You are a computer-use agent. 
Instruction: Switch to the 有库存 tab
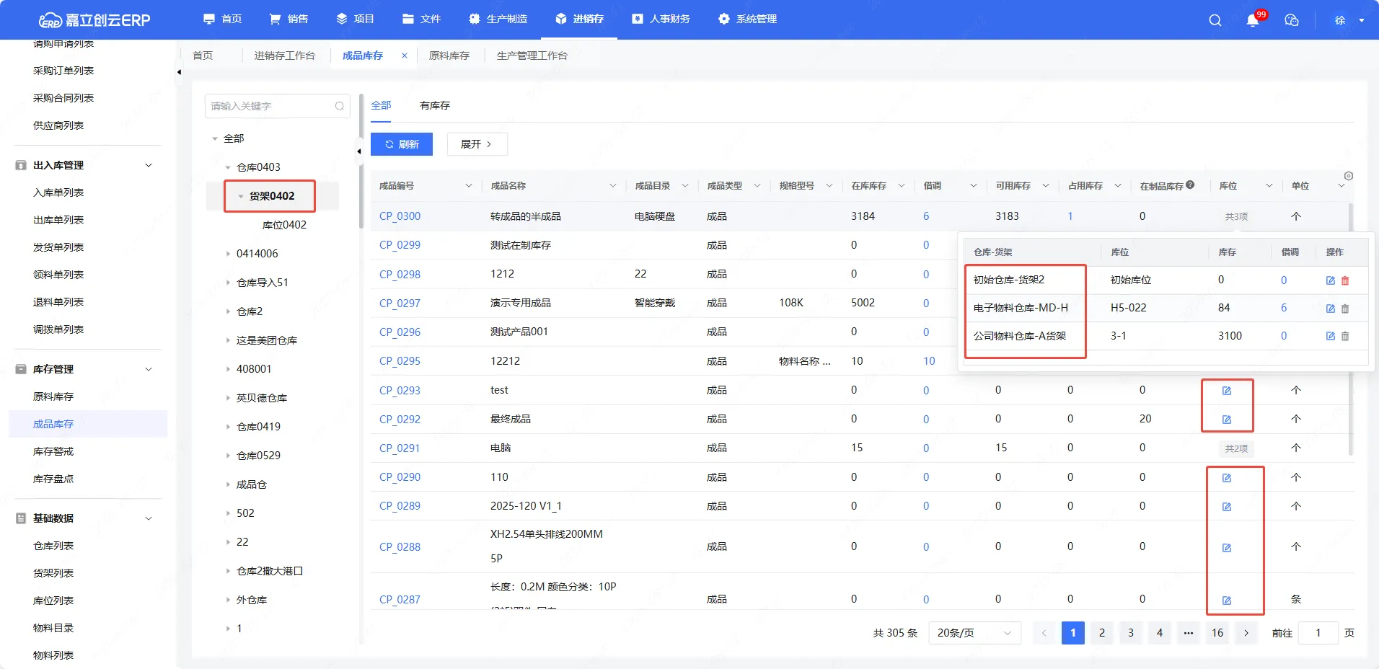(x=435, y=105)
